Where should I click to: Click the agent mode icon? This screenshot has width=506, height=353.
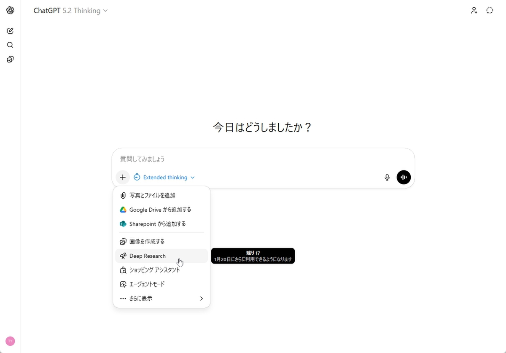pos(123,284)
